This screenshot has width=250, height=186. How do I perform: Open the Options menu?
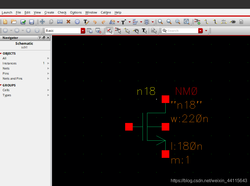76,12
